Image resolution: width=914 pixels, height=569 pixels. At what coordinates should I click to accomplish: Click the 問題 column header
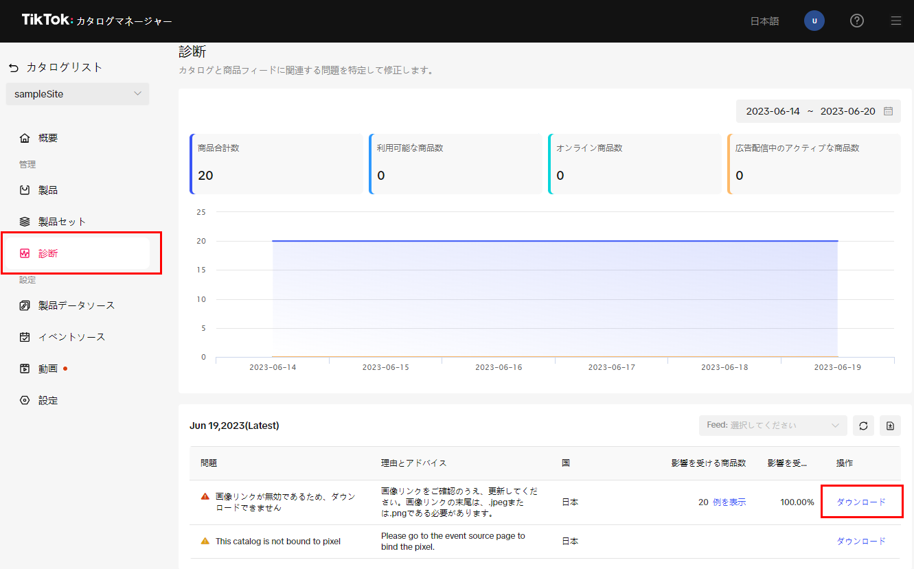(x=209, y=463)
